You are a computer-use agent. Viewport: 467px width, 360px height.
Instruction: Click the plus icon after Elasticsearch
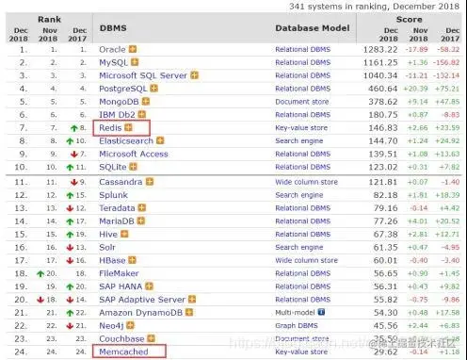pos(160,140)
